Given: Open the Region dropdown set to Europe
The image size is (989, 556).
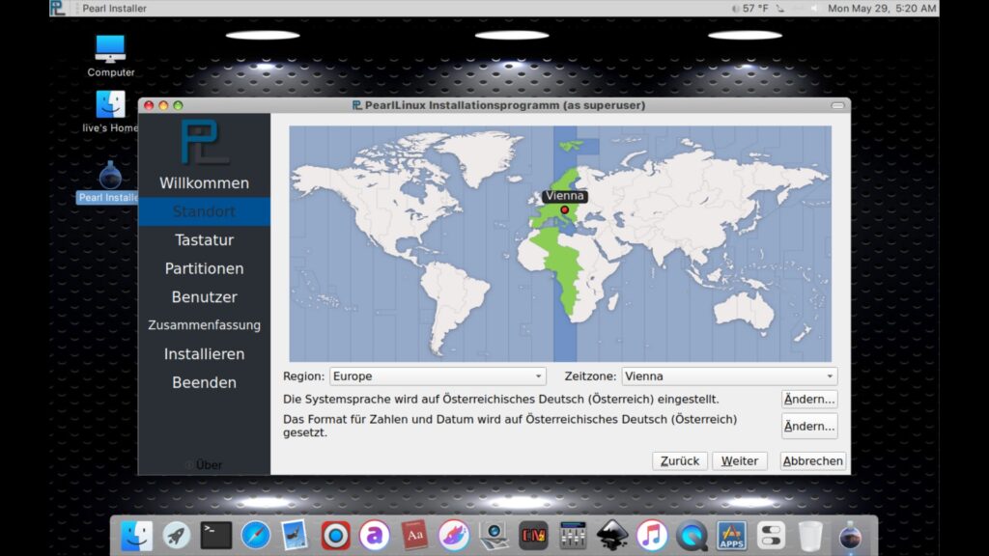Looking at the screenshot, I should click(438, 376).
